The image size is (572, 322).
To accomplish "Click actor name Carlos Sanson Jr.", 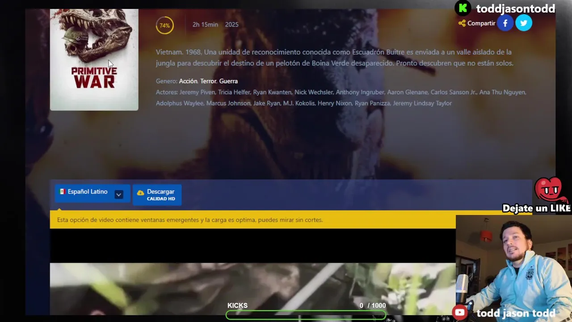I will click(x=454, y=92).
